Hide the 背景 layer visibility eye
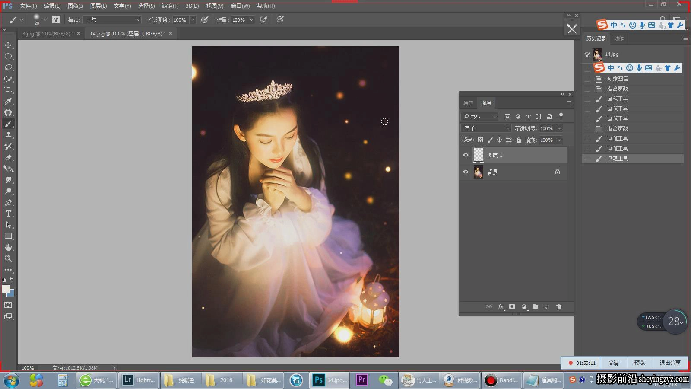Viewport: 691px width, 389px height. pos(466,172)
